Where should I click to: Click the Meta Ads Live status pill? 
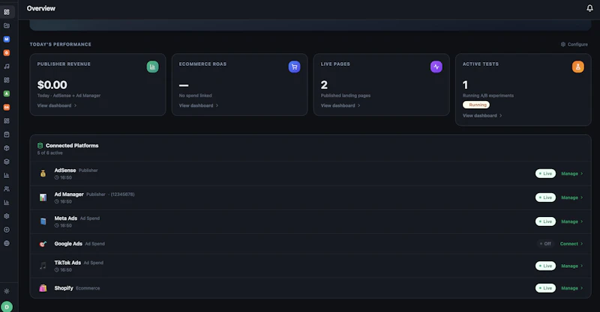pyautogui.click(x=545, y=221)
